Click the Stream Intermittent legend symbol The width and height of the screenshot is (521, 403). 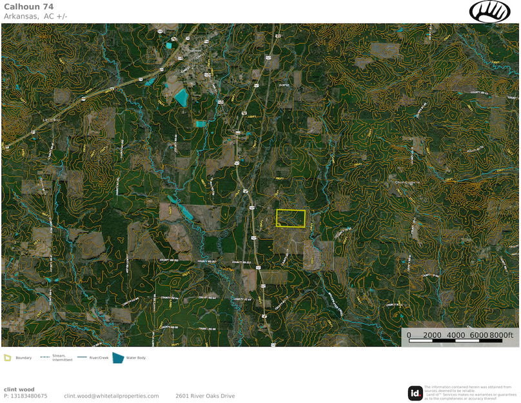click(45, 357)
